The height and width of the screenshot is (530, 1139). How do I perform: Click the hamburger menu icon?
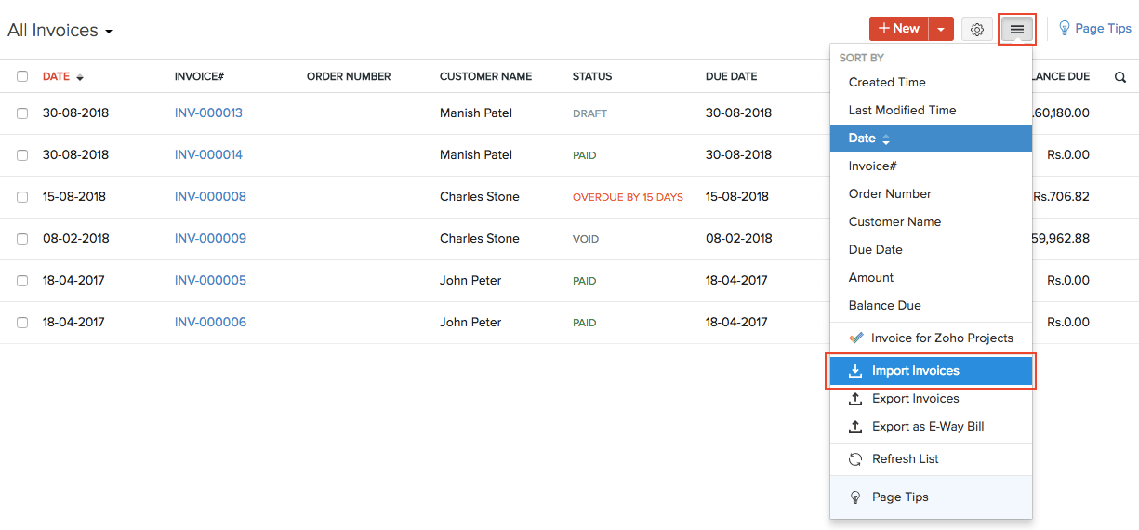tap(1017, 30)
